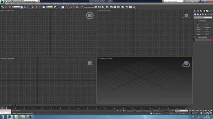This screenshot has width=213, height=119.
Task: Click the Bind to Space Warp tool
Action: coord(10,7)
